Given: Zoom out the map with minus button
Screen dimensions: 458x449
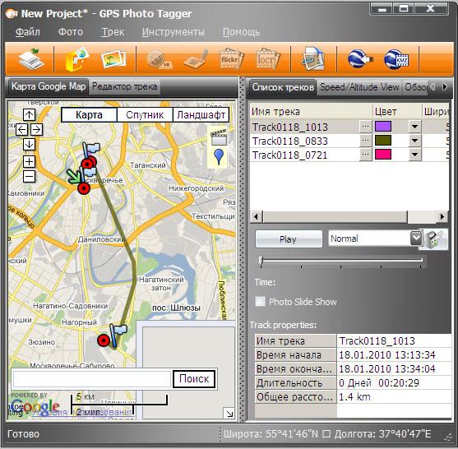Looking at the screenshot, I should [x=29, y=177].
